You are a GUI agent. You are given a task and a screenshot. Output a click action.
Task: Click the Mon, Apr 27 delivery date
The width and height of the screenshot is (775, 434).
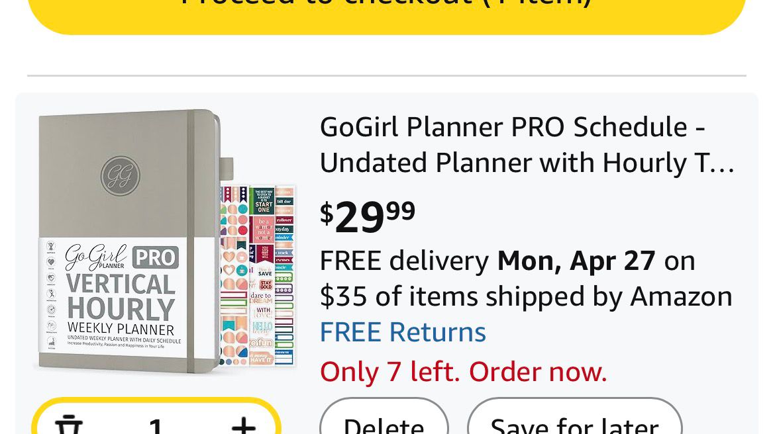pos(576,261)
